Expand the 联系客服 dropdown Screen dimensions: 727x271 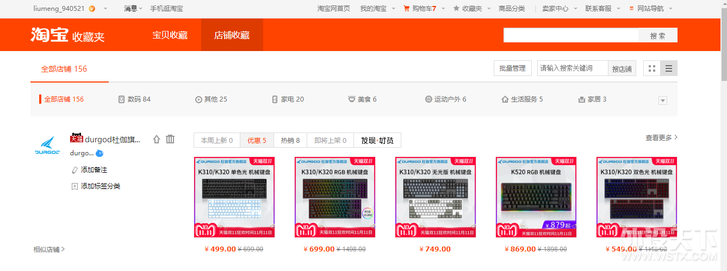[x=618, y=9]
